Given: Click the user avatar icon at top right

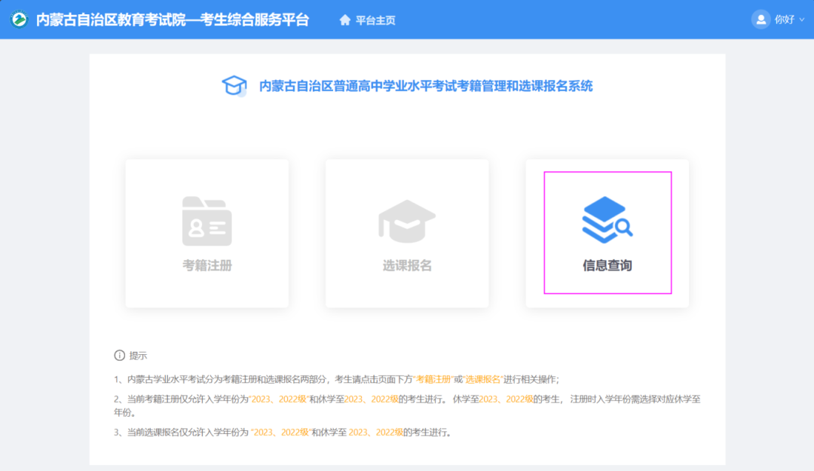Looking at the screenshot, I should click(760, 20).
